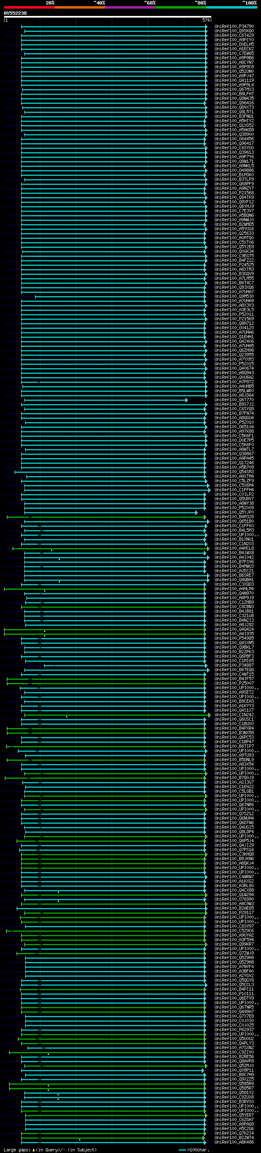Viewport: 261px width, 1153px height.
Task: Select the UniRef100_Q5YJP0 label
Action: [x=234, y=512]
